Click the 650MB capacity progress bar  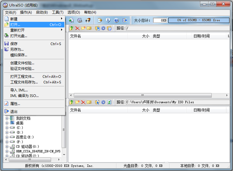click(x=199, y=20)
